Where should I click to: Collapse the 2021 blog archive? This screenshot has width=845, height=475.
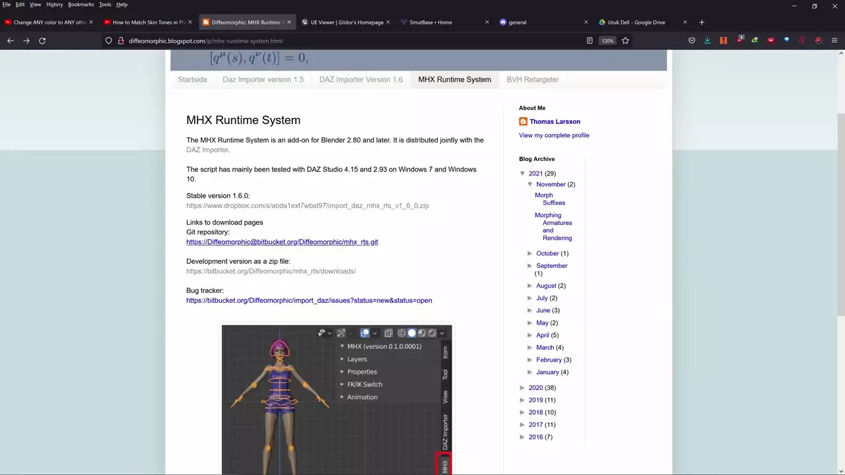(522, 174)
